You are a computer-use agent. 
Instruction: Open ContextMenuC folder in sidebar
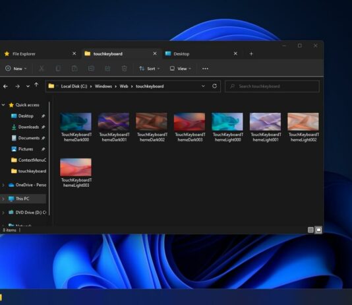pos(28,160)
